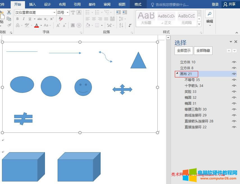Viewport: 240px width, 184px height.
Task: Open the font color dropdown arrow
Action: 41,25
